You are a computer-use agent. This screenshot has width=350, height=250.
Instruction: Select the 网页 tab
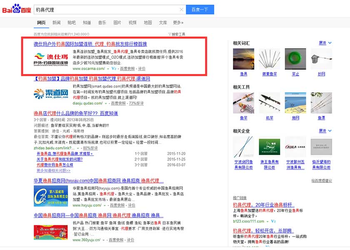coord(41,22)
